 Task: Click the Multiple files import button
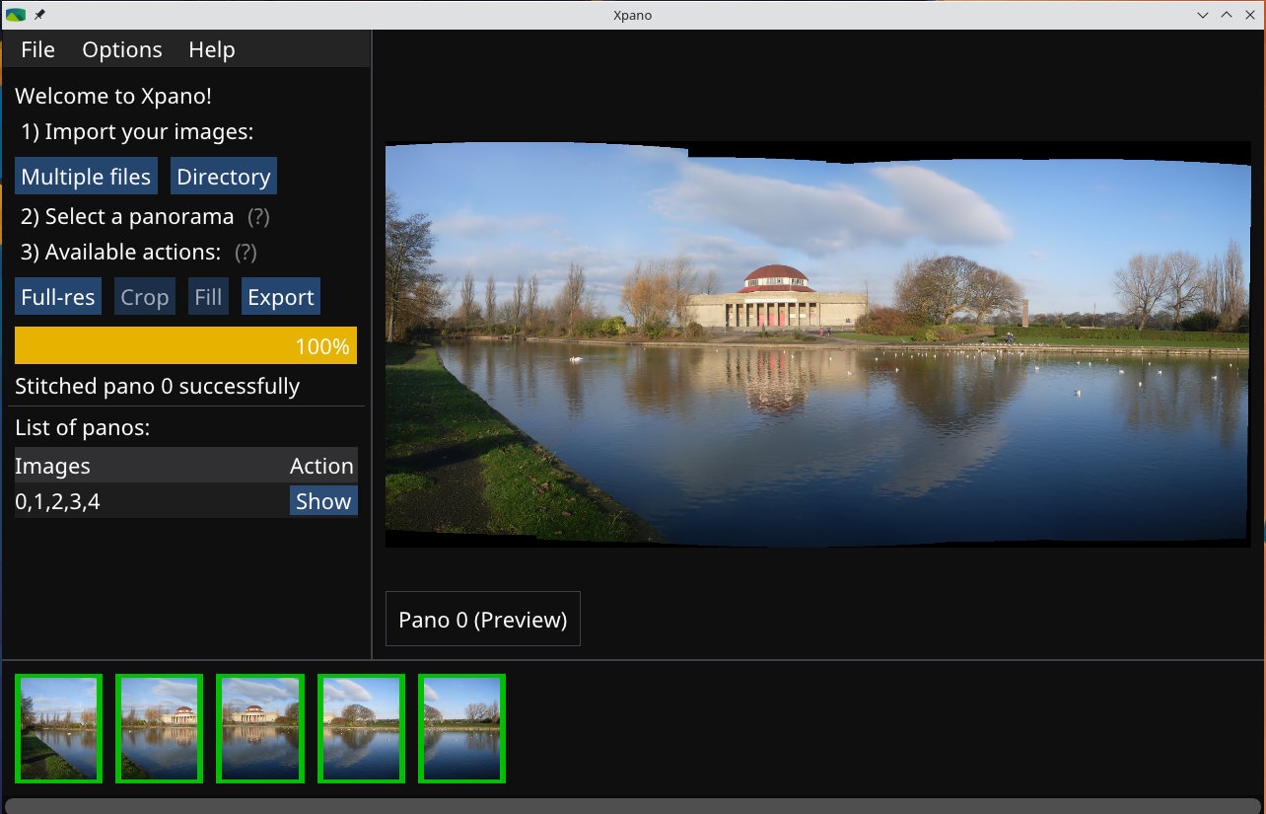(86, 177)
